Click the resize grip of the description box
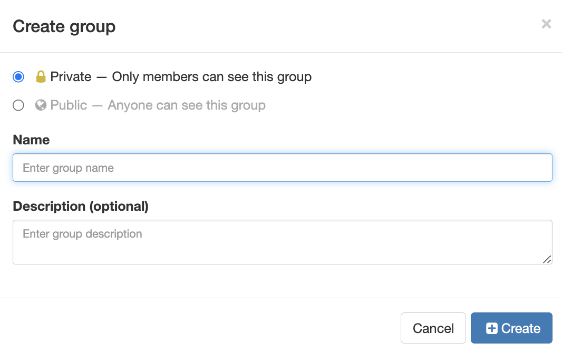Screen dimensions: 562x353 pos(548,260)
